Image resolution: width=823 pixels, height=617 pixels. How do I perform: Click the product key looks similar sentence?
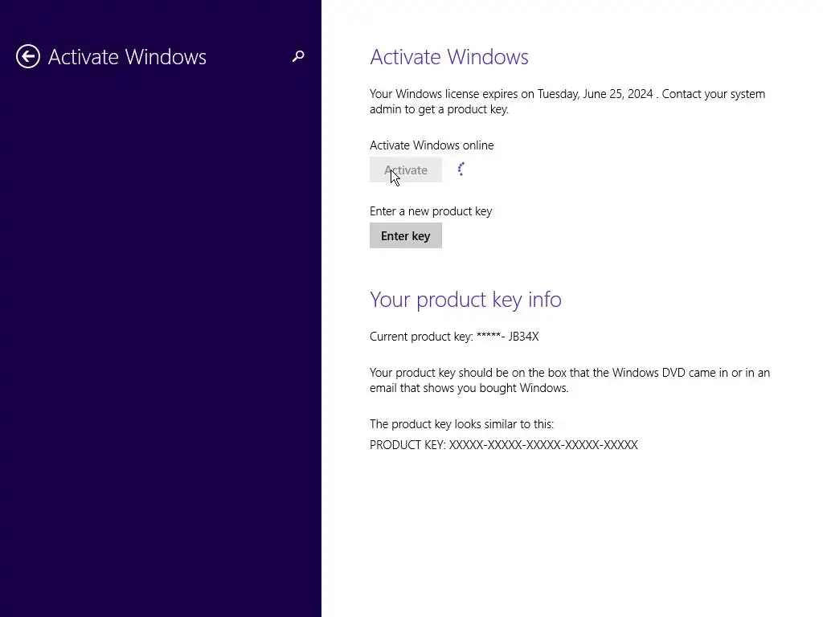[x=461, y=424]
